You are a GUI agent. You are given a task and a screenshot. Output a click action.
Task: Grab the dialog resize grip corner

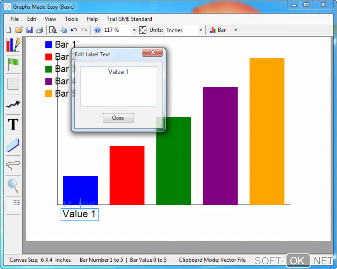[160, 126]
